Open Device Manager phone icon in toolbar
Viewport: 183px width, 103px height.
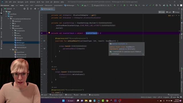point(167,5)
